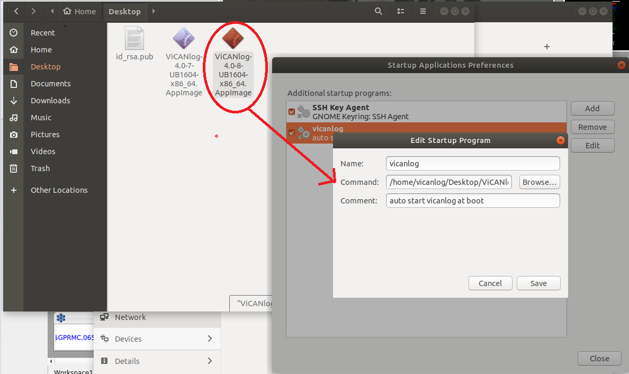Toggle the SSH Key Agent checkbox
Screen dimensions: 629x374
point(292,112)
